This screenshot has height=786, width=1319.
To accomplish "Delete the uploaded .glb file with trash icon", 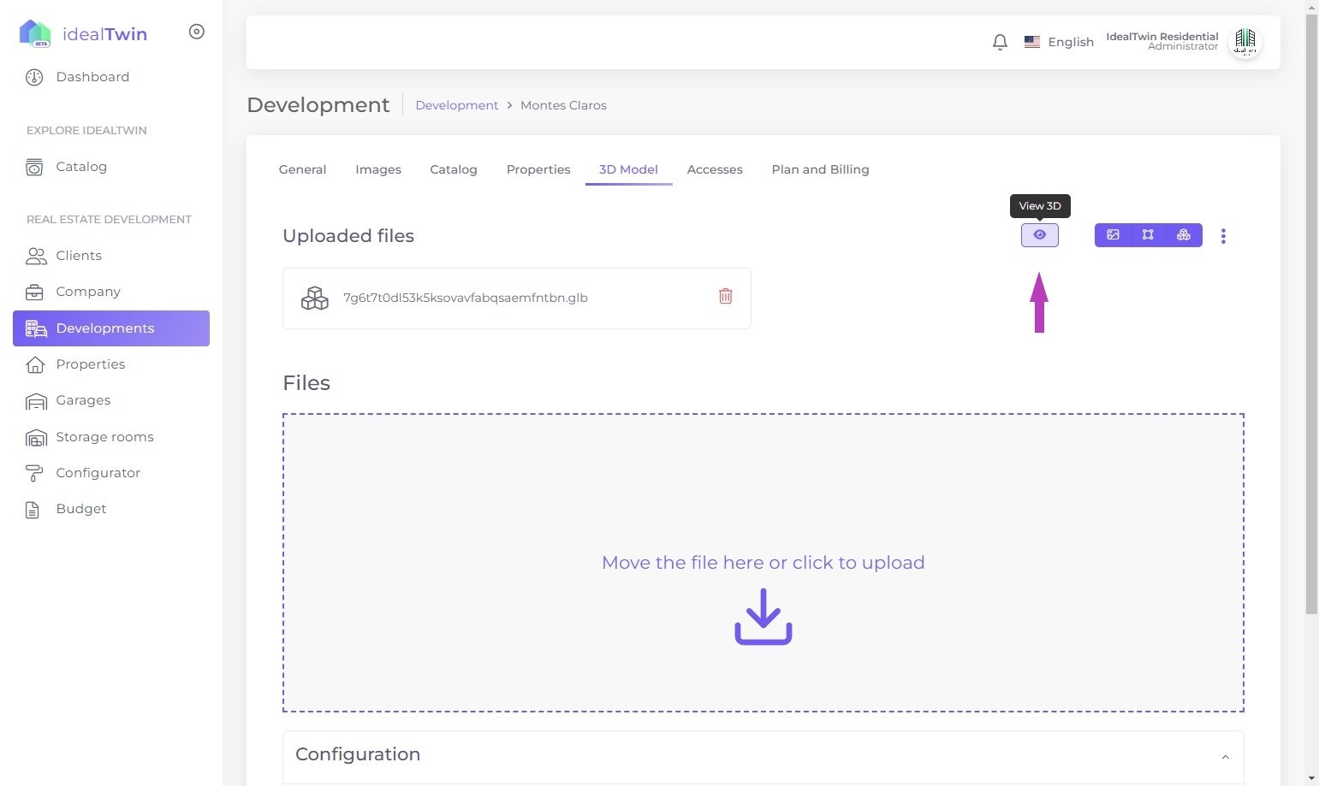I will tap(725, 297).
